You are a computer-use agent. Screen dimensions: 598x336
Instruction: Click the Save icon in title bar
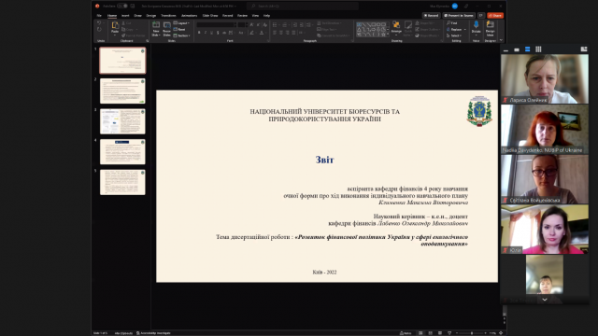133,6
